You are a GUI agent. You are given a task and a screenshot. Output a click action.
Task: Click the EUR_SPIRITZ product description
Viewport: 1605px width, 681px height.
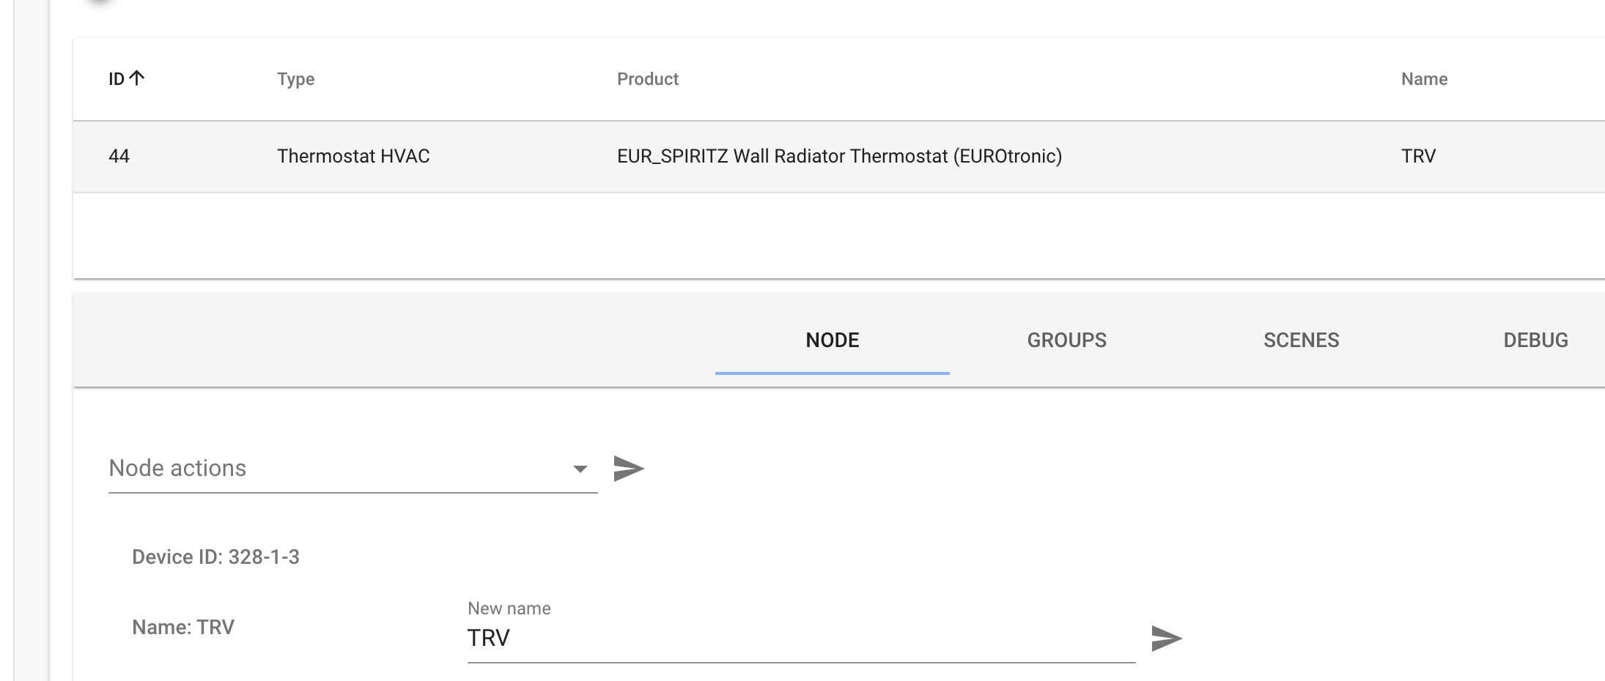[839, 156]
